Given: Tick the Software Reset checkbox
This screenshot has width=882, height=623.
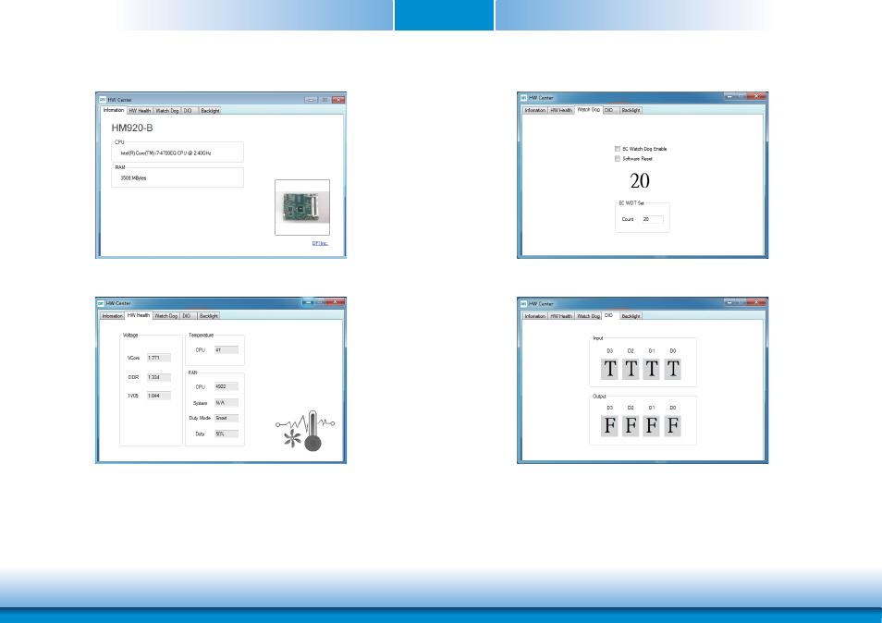Looking at the screenshot, I should coord(618,159).
